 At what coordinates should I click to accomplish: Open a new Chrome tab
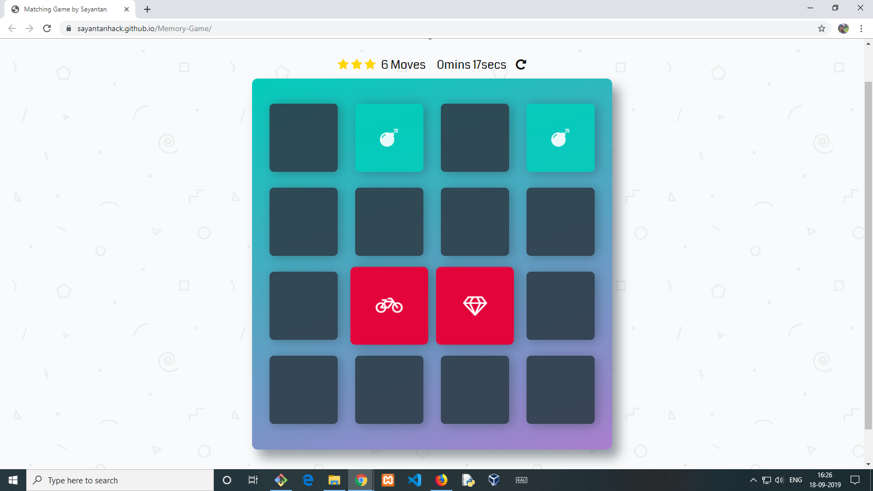(x=147, y=9)
